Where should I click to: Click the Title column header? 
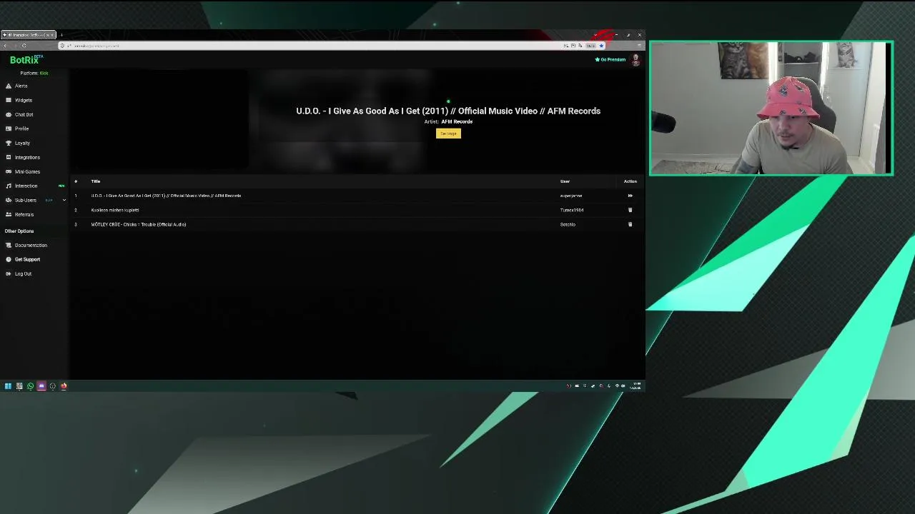[x=96, y=181]
